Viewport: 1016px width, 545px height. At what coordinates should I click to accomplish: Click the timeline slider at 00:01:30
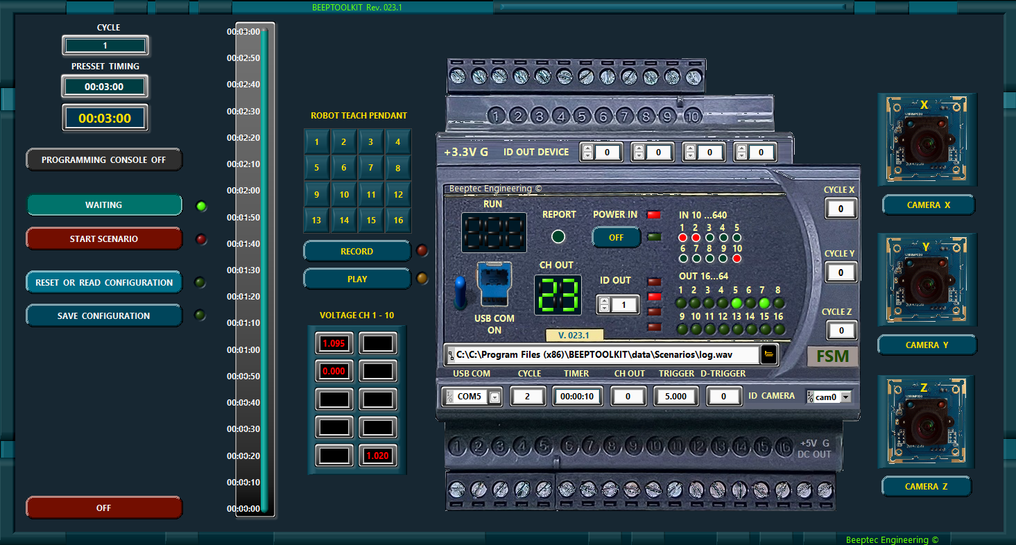264,270
